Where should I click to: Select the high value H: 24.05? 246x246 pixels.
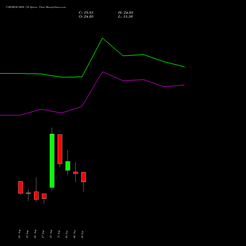tap(125, 13)
